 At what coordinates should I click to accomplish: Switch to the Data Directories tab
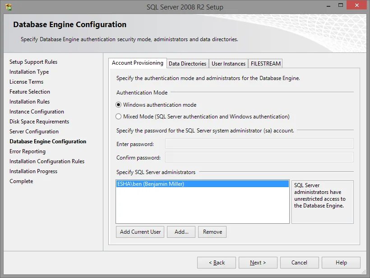click(x=188, y=64)
